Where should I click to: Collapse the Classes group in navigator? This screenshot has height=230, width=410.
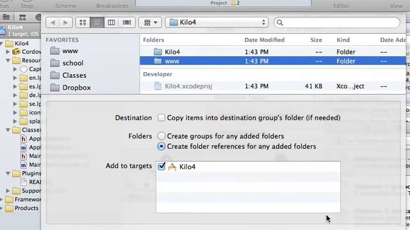click(x=8, y=130)
